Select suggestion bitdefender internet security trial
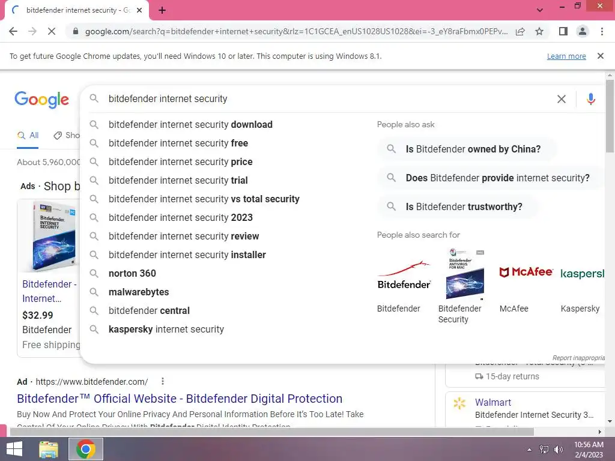This screenshot has width=615, height=461. tap(178, 180)
